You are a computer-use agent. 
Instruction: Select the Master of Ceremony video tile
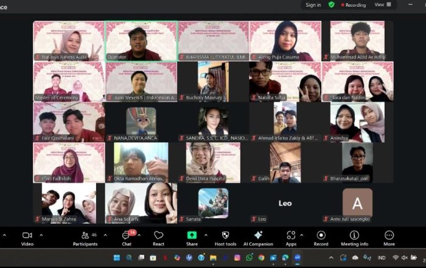[x=69, y=82]
